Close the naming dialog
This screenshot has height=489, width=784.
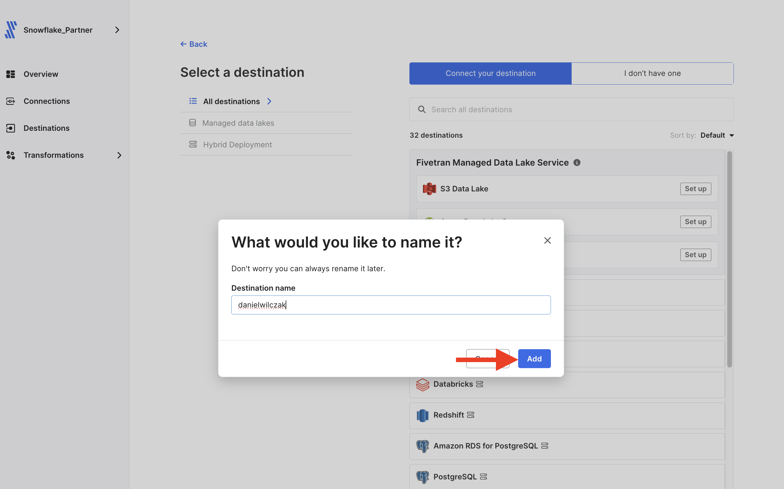tap(547, 240)
